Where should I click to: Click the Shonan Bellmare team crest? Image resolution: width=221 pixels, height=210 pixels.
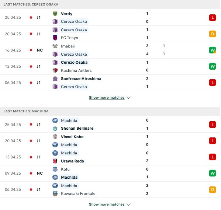pyautogui.click(x=55, y=128)
